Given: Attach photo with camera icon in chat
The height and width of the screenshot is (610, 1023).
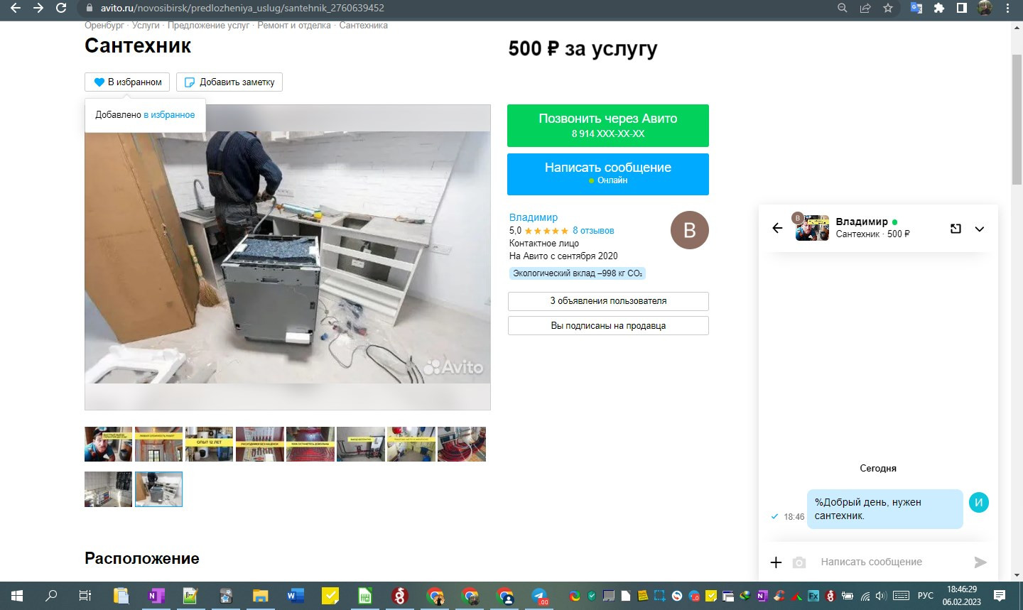Looking at the screenshot, I should click(799, 562).
